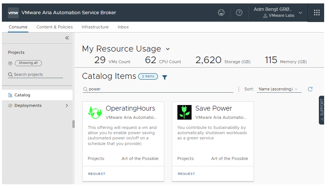This screenshot has width=329, height=188.
Task: Request the Save Power catalog item
Action: coord(186,174)
